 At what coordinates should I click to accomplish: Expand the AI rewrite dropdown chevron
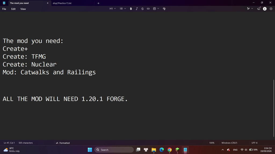pos(252,9)
